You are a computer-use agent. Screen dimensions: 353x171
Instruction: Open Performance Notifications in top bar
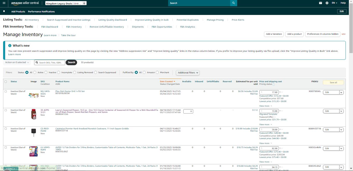pos(41,12)
